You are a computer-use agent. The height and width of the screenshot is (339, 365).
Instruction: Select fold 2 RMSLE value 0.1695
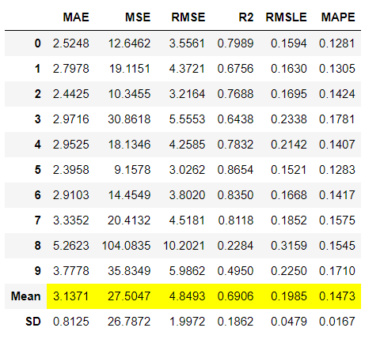pos(289,94)
